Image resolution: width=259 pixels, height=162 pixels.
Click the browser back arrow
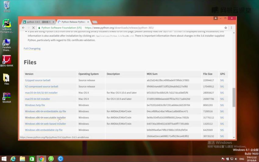(23, 28)
